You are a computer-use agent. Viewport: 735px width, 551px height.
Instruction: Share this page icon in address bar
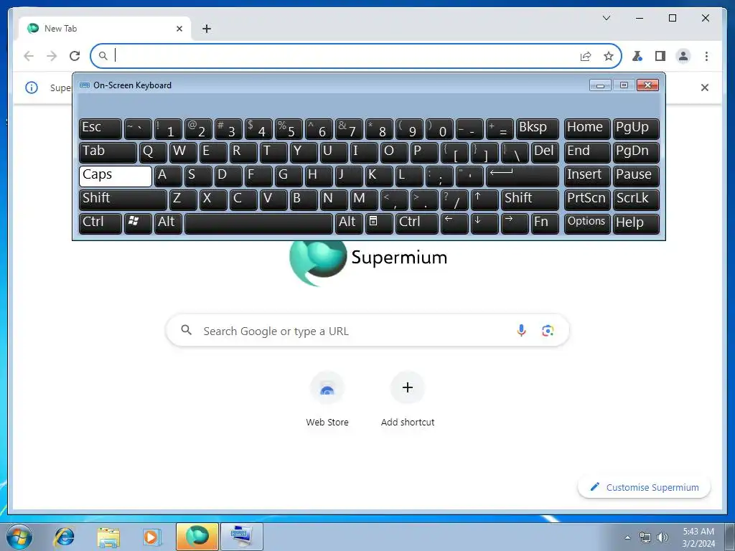point(586,56)
